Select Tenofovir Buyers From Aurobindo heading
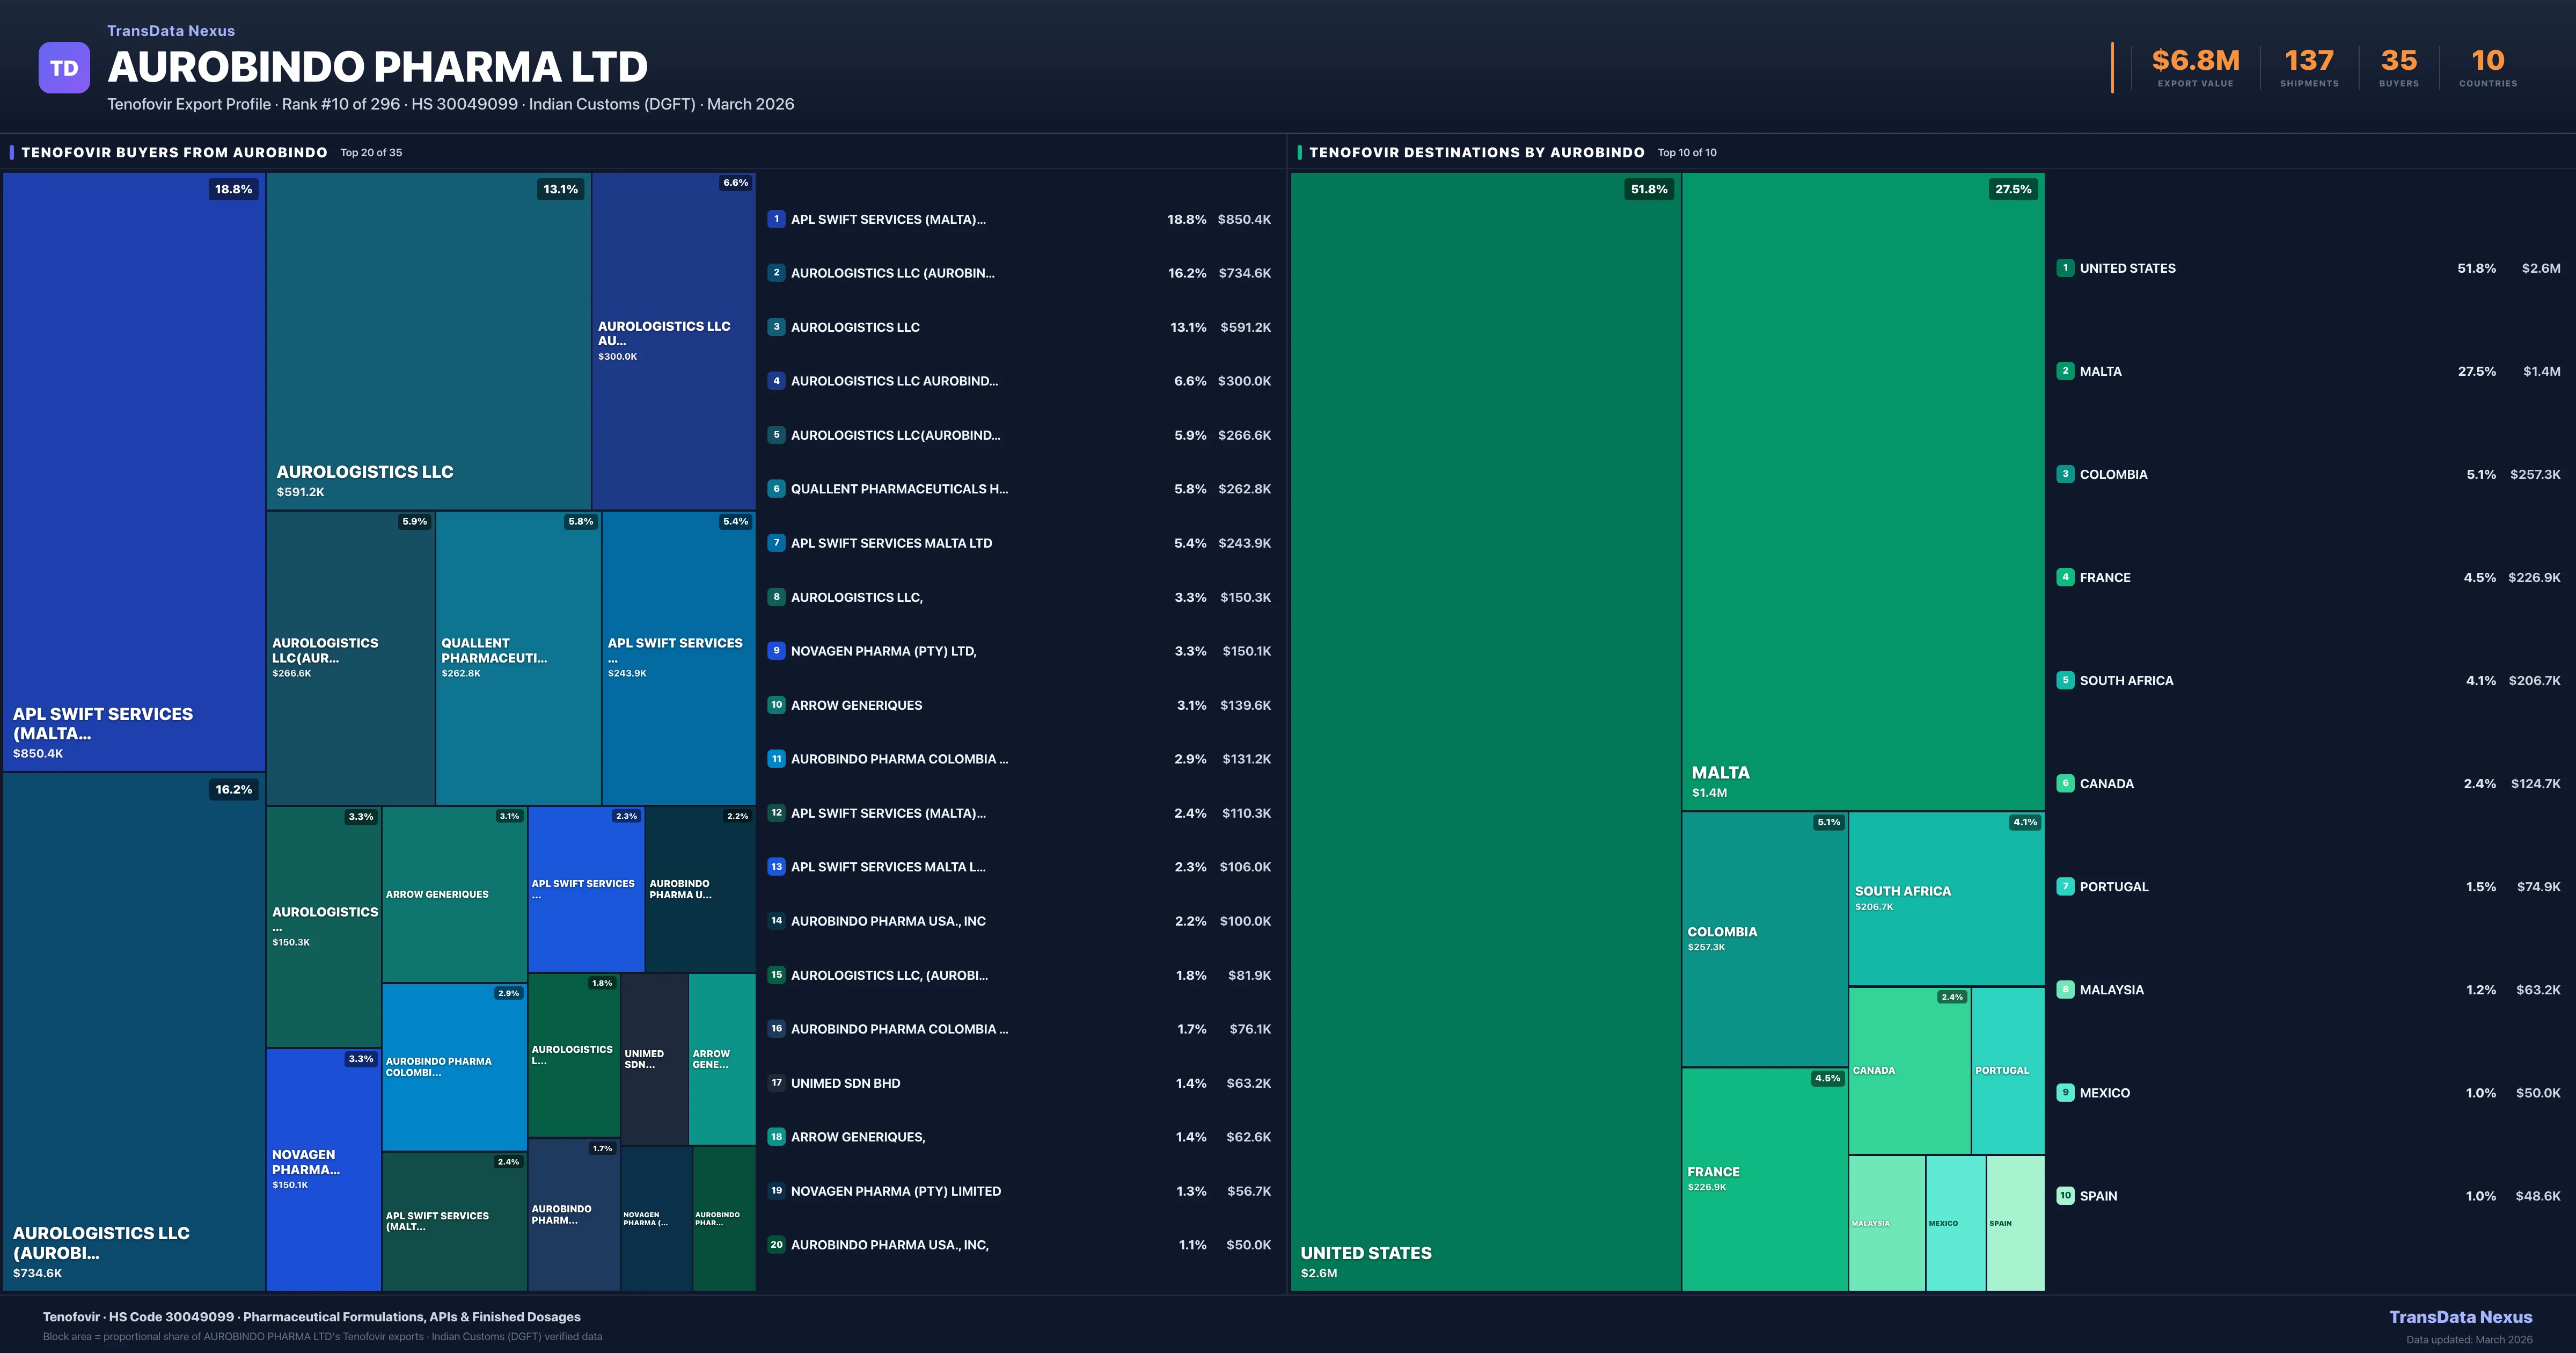Image resolution: width=2576 pixels, height=1353 pixels. click(x=174, y=152)
